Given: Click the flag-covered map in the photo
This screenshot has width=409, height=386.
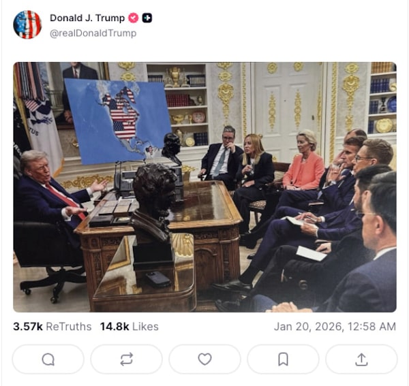Looking at the screenshot, I should point(119,122).
